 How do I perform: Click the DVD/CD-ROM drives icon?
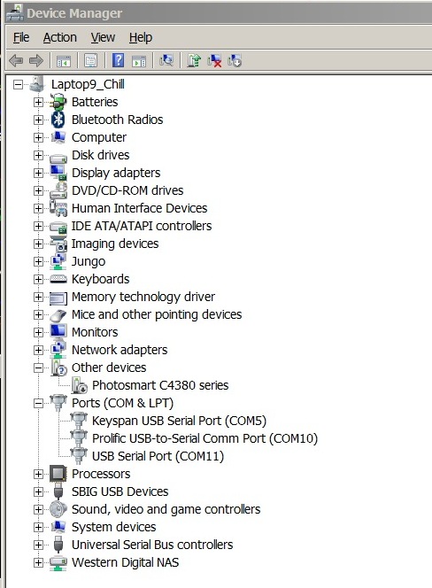click(58, 190)
